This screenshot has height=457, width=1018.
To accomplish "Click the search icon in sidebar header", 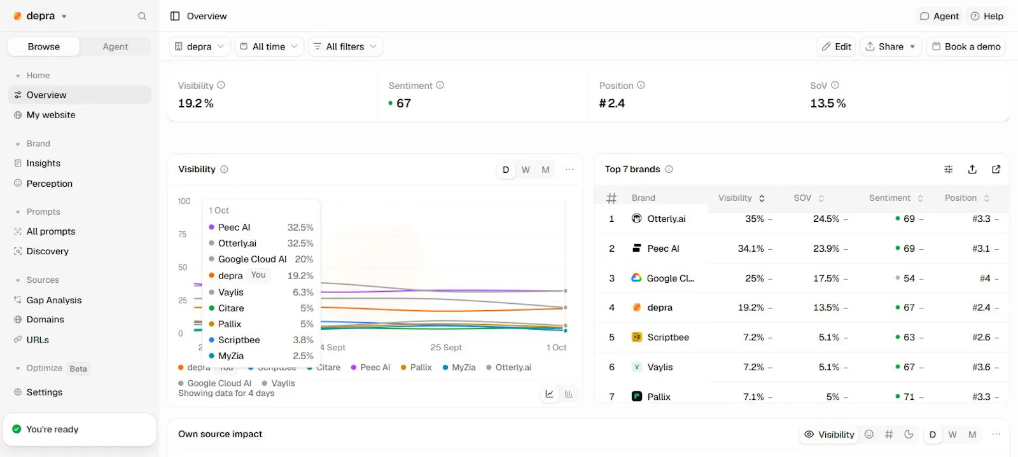I will [x=142, y=16].
